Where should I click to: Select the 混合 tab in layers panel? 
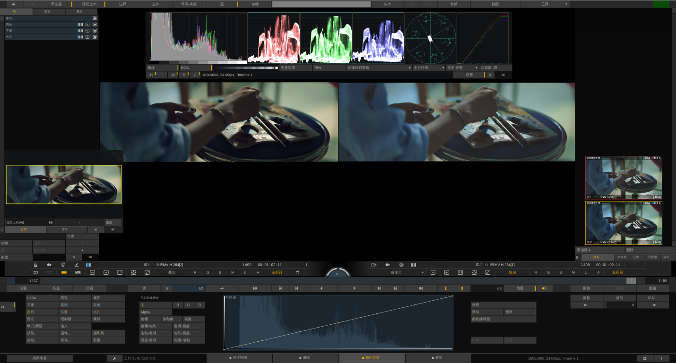[48, 11]
